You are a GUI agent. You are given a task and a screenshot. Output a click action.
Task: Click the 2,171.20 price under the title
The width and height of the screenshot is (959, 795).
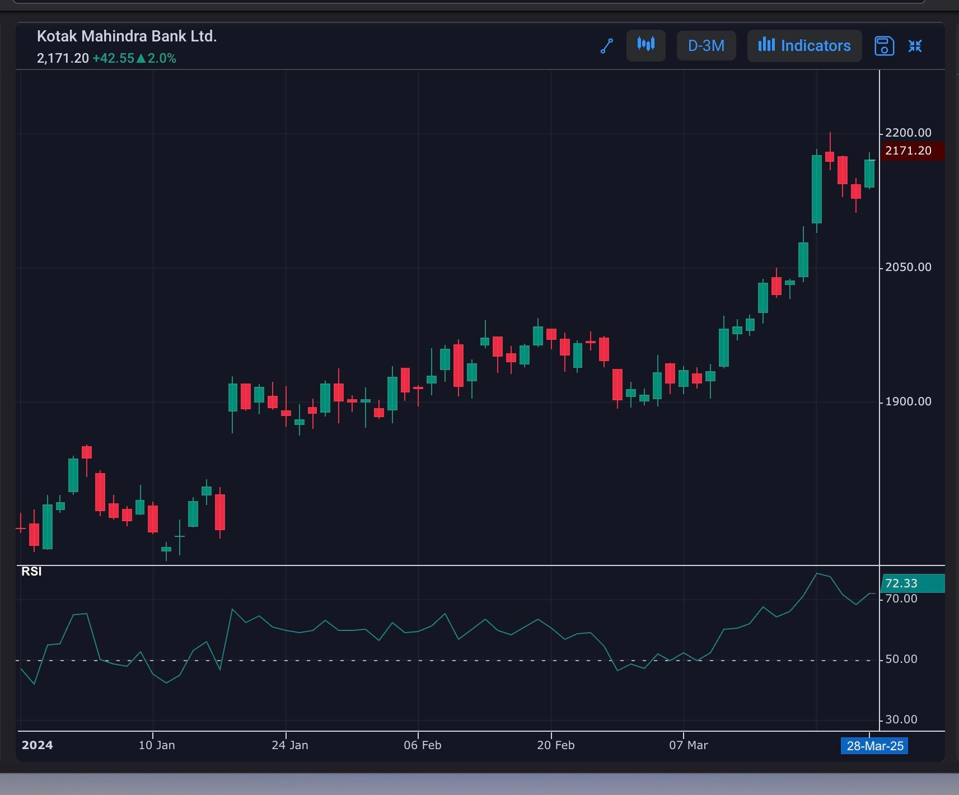click(63, 58)
